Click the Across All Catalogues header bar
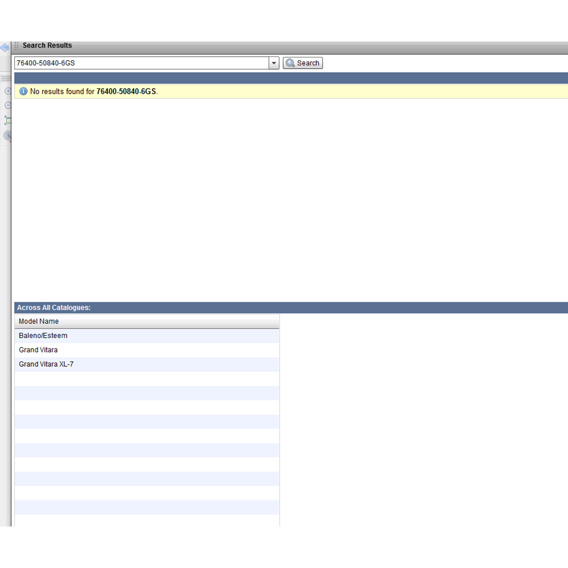 53,308
